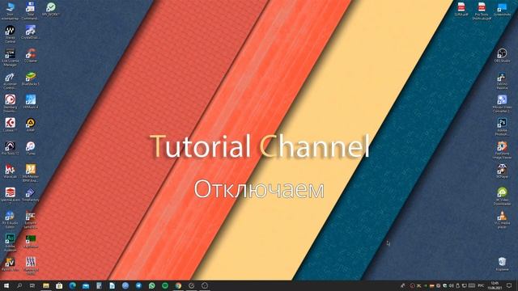
Task: Open the first PDF file on desktop
Action: pyautogui.click(x=461, y=9)
